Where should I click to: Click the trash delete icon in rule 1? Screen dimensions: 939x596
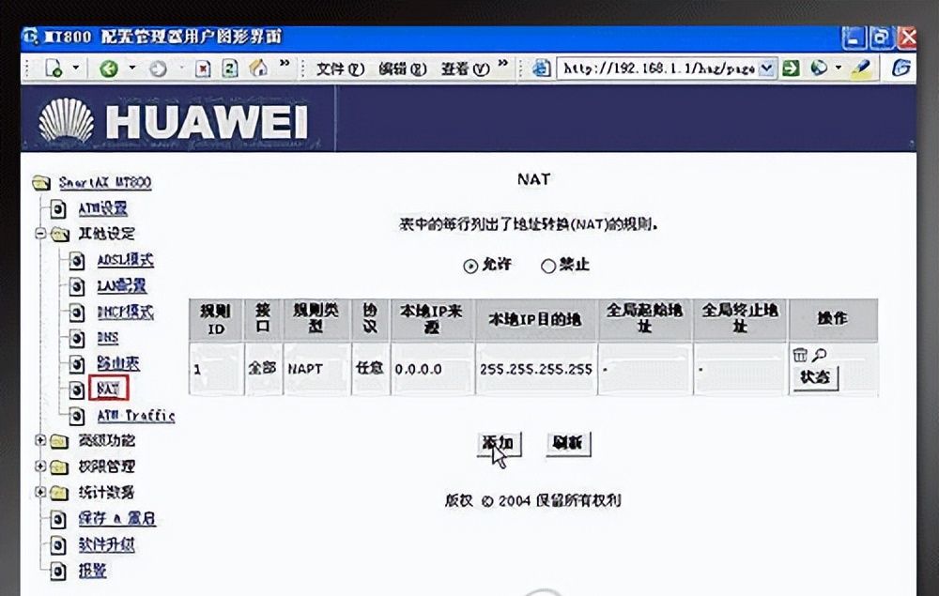[x=800, y=355]
